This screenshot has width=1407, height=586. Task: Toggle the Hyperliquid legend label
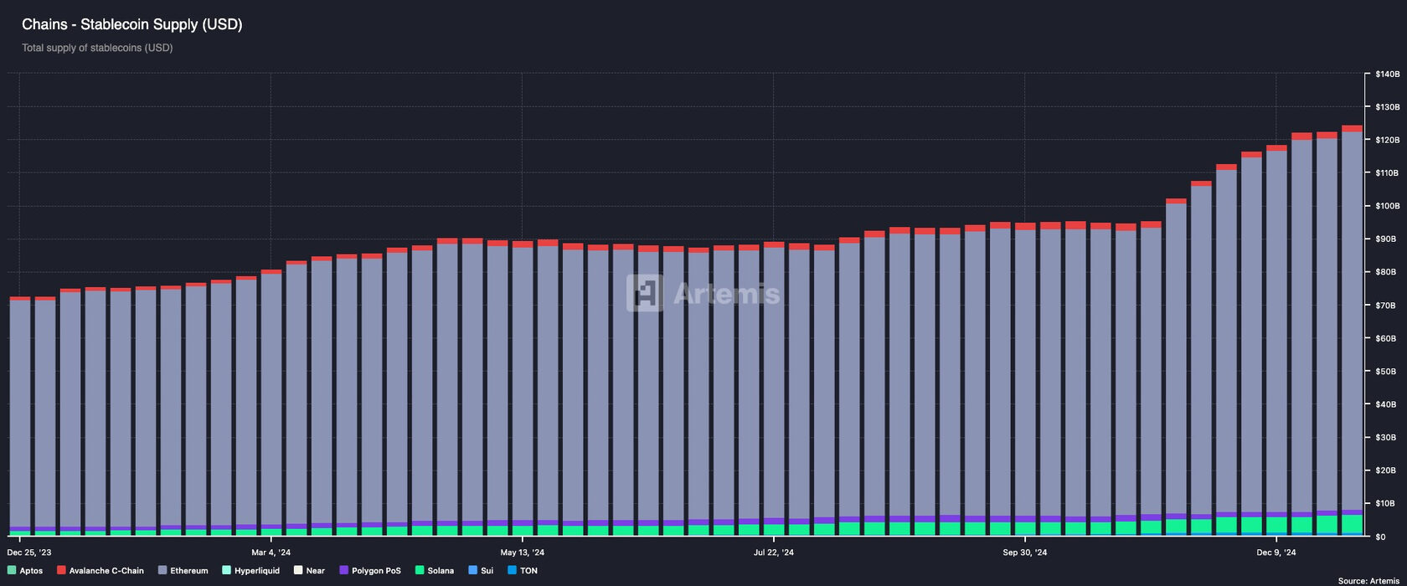(x=257, y=571)
